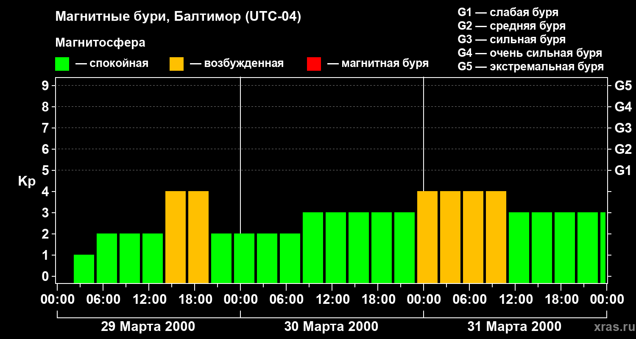Click the date label '30 Марта 2000'
The image size is (636, 339).
[x=331, y=327]
